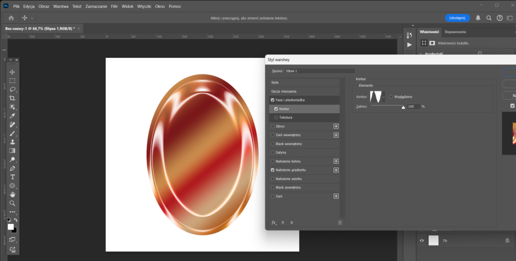Toggle visibility of the Tło layer

422,241
